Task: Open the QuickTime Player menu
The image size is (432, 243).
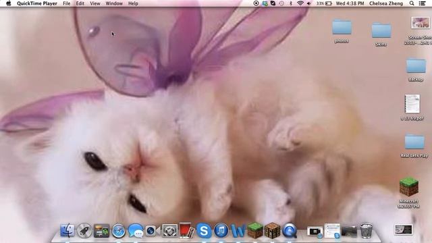Action: (37, 3)
